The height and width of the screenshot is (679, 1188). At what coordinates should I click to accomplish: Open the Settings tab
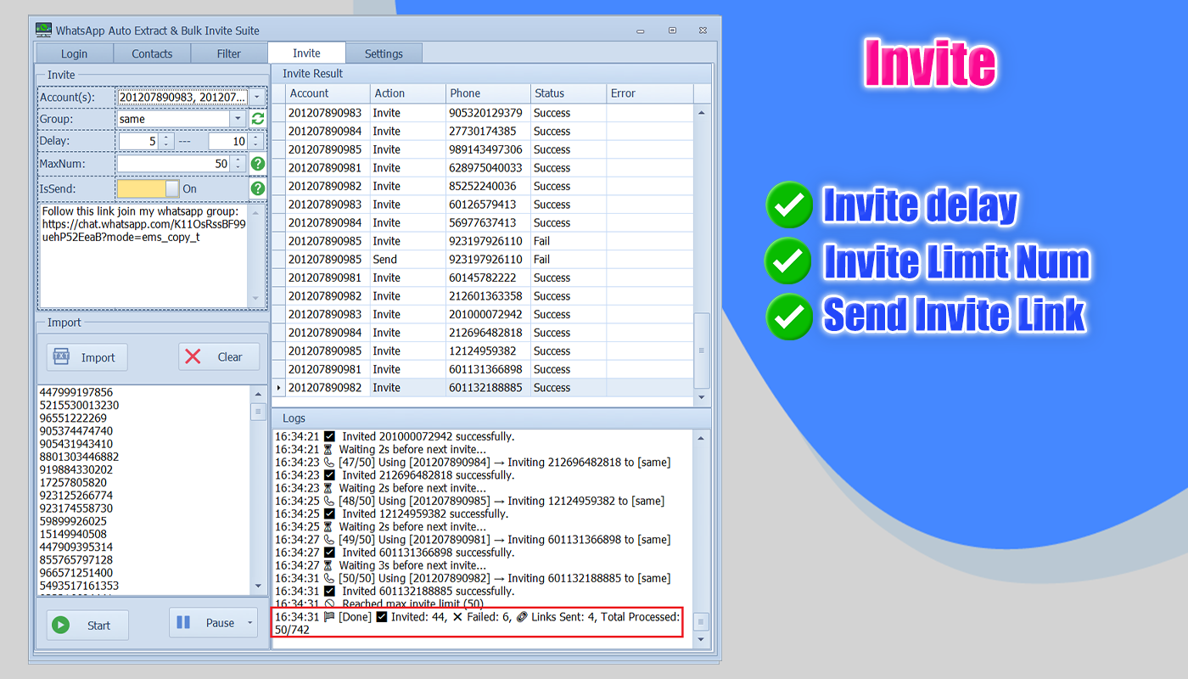coord(384,53)
